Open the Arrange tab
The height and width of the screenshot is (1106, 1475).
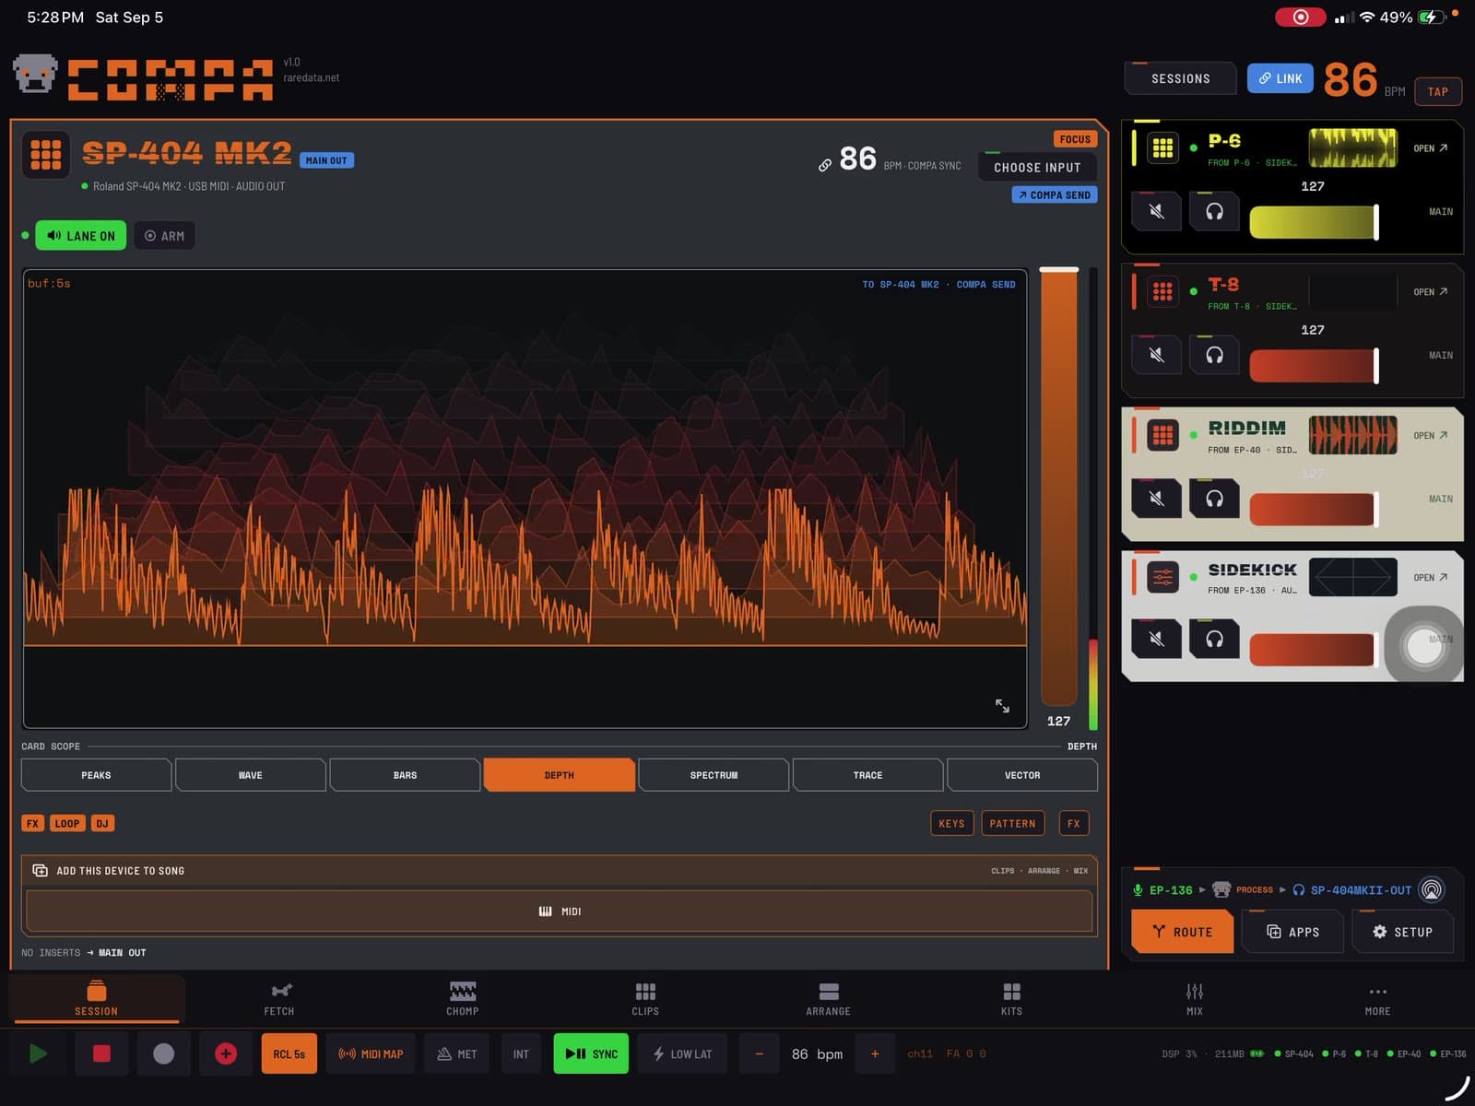828,999
